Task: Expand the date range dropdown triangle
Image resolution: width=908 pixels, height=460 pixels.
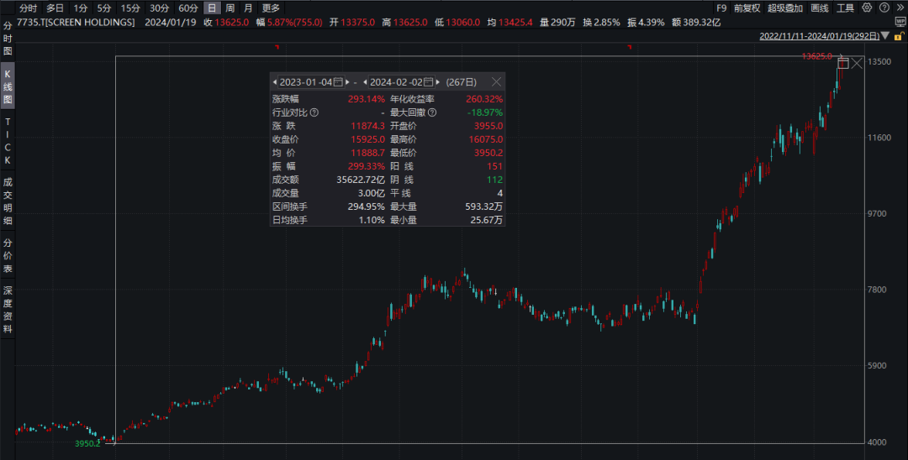Action: click(884, 37)
